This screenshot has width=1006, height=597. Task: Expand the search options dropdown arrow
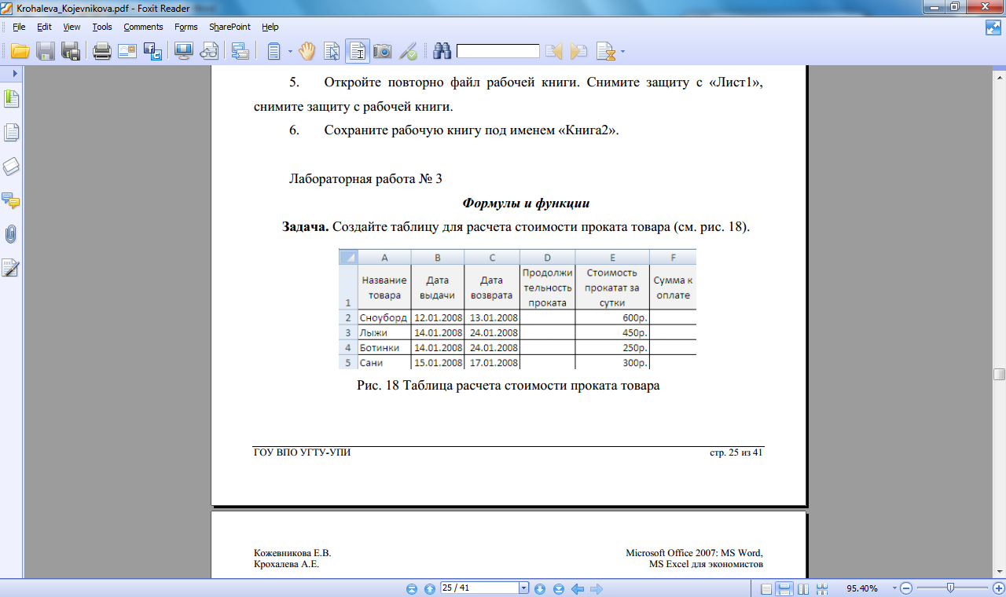623,52
